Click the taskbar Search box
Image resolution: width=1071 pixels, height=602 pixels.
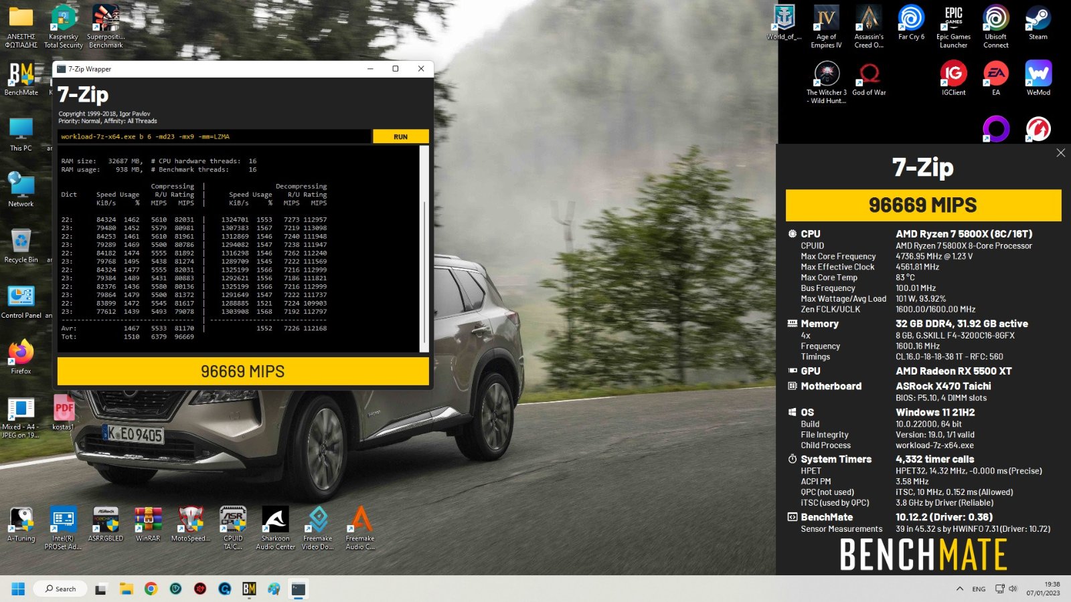click(x=61, y=589)
